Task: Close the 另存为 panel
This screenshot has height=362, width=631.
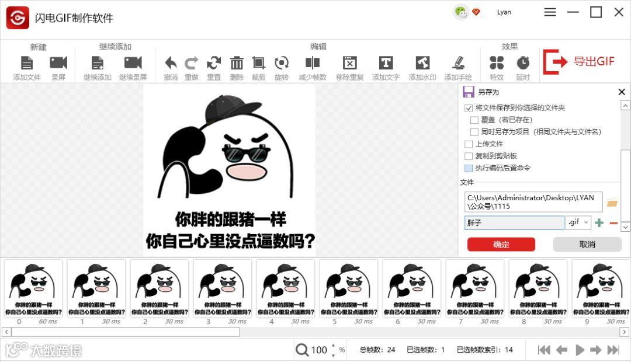Action: point(621,92)
